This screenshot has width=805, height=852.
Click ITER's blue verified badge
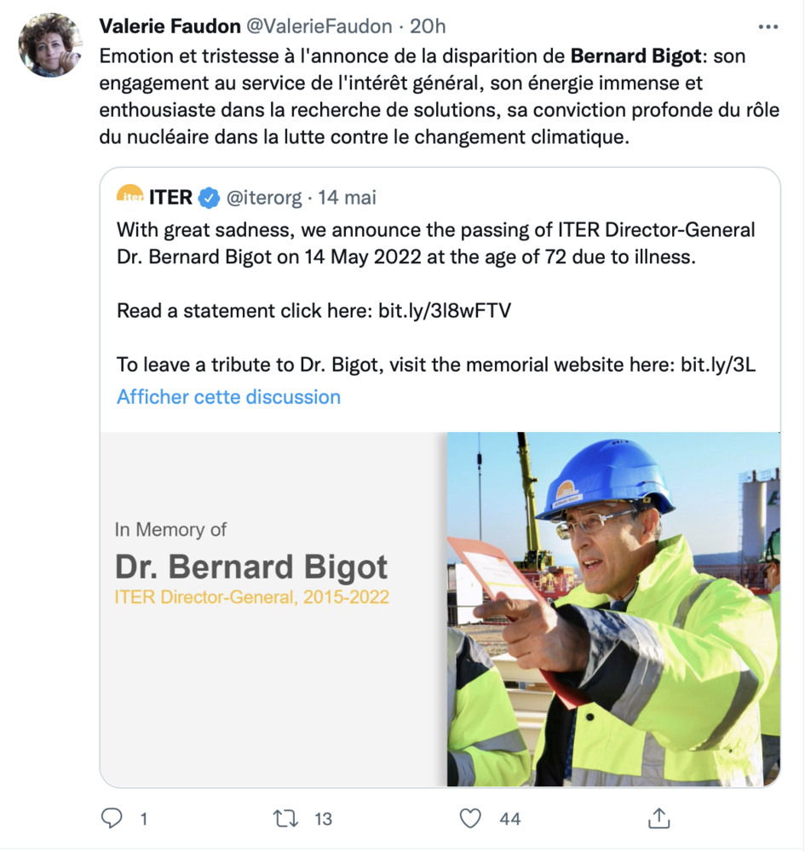tap(209, 199)
